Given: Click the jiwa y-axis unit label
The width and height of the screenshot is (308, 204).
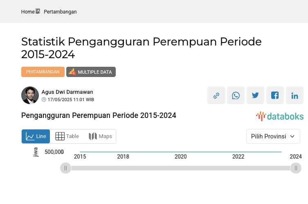Looking at the screenshot, I should (36, 152).
